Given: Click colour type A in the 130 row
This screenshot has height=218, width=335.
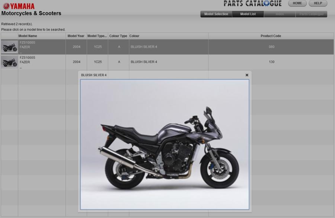Looking at the screenshot, I should pos(119,62).
